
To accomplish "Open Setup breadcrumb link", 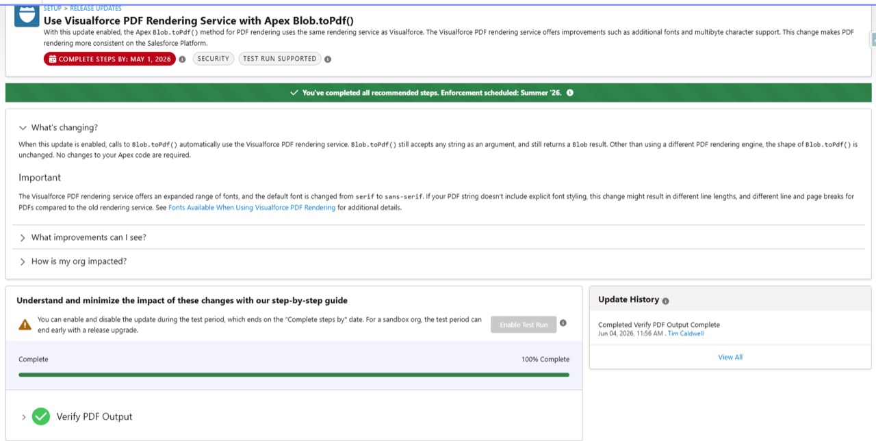I will pyautogui.click(x=53, y=8).
